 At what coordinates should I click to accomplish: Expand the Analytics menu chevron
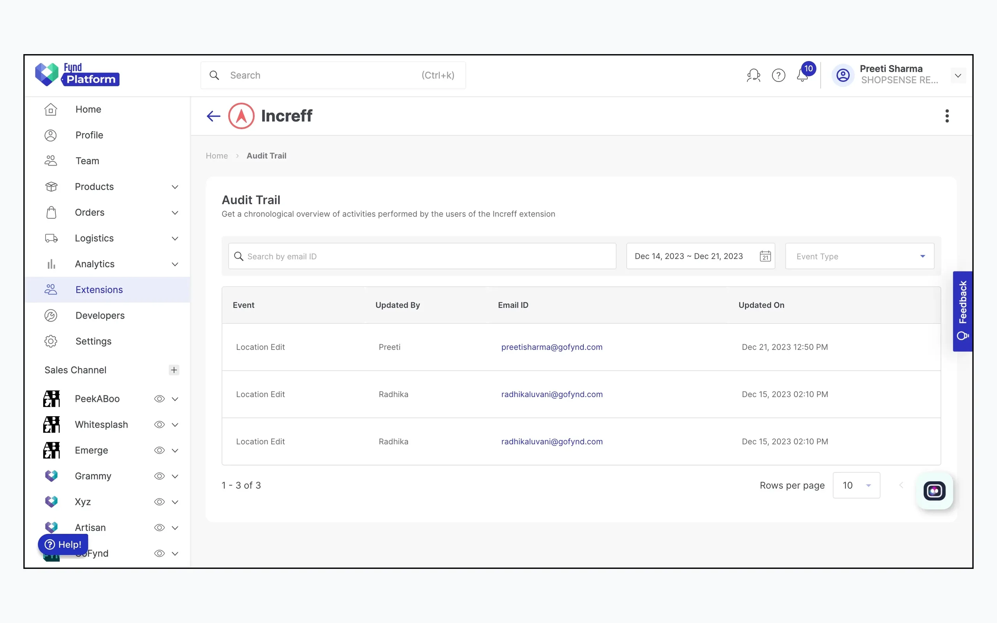[x=175, y=264]
